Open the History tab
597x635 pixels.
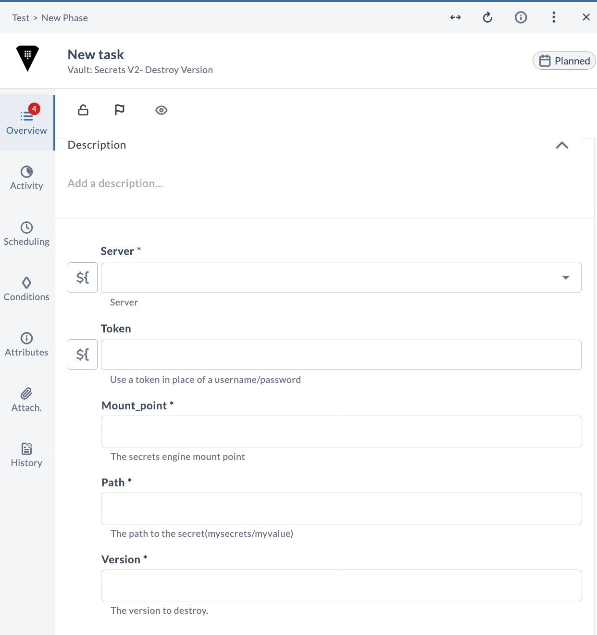[26, 456]
